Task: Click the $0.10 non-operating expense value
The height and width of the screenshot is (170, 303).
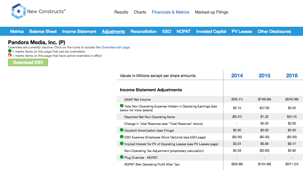Action: 237,108
